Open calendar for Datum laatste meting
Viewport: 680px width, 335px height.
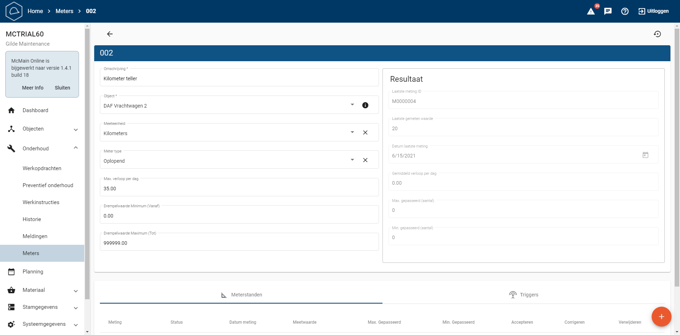pos(645,155)
